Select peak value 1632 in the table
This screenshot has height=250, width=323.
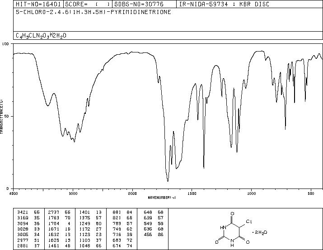pos(54,235)
